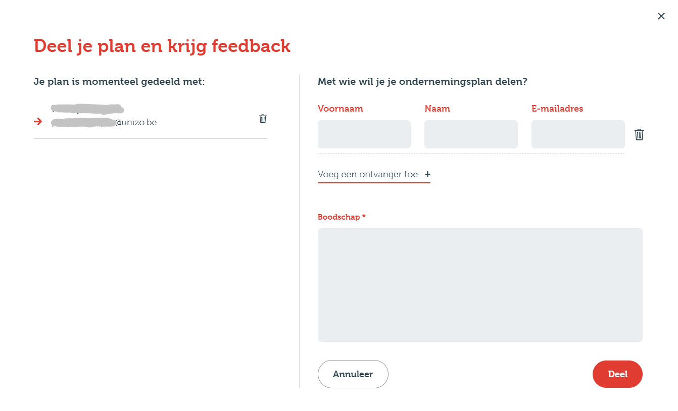
Task: Click the red arrow beside shared contact
Action: pos(38,122)
